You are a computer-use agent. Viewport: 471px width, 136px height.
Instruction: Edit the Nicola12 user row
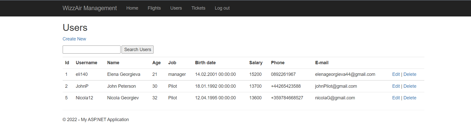[396, 98]
